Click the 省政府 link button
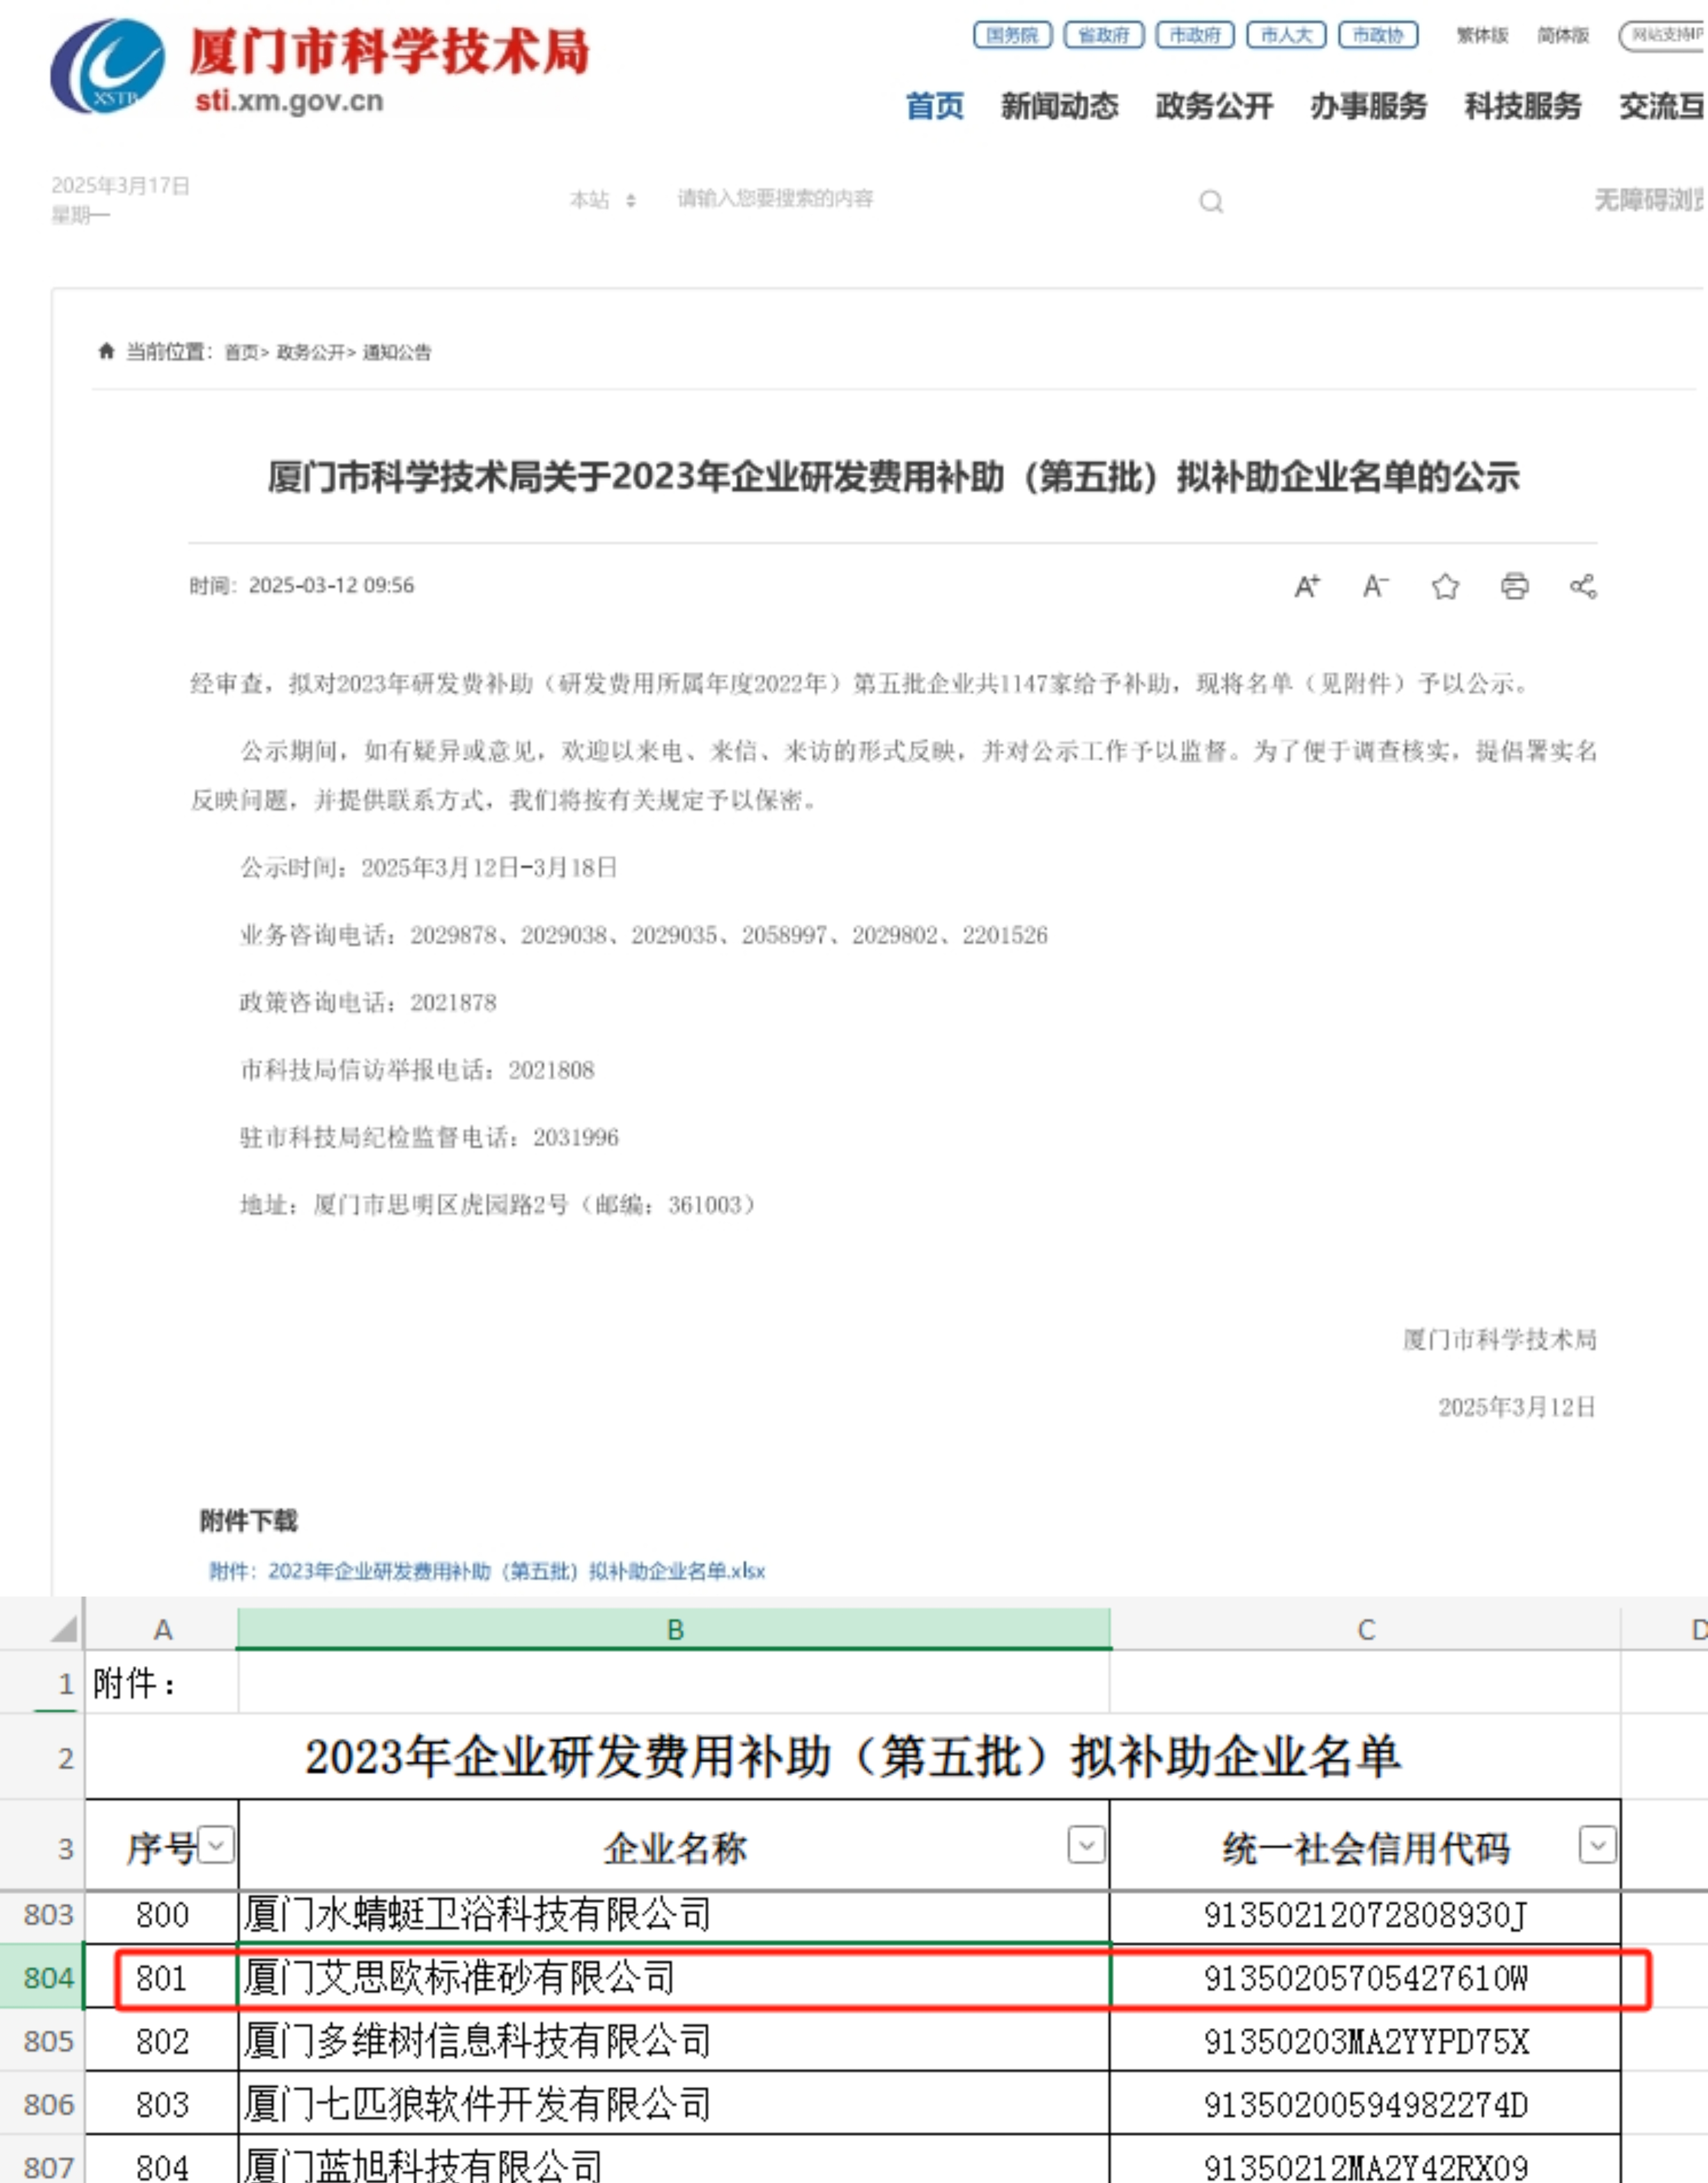This screenshot has height=2183, width=1708. point(1104,35)
